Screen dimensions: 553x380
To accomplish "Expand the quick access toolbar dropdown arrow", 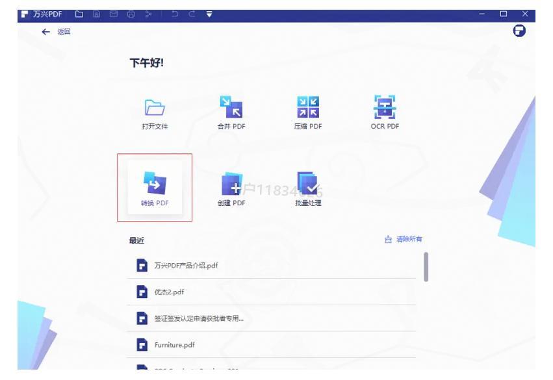I will (209, 14).
